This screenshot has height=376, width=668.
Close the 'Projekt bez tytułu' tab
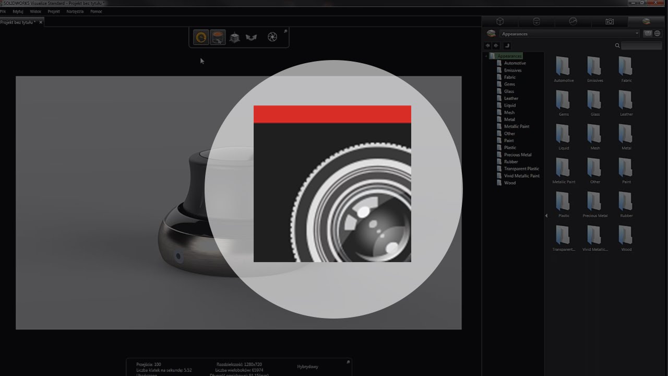pos(41,22)
